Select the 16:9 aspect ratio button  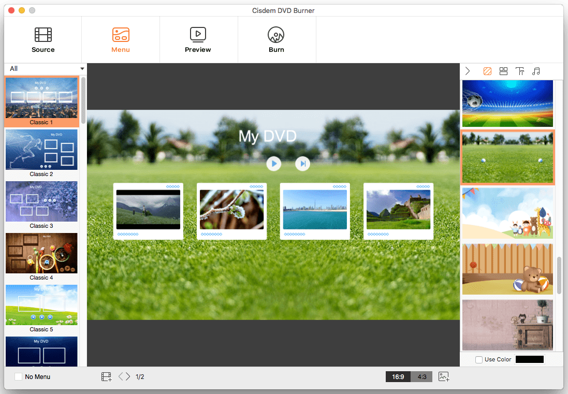tap(398, 376)
